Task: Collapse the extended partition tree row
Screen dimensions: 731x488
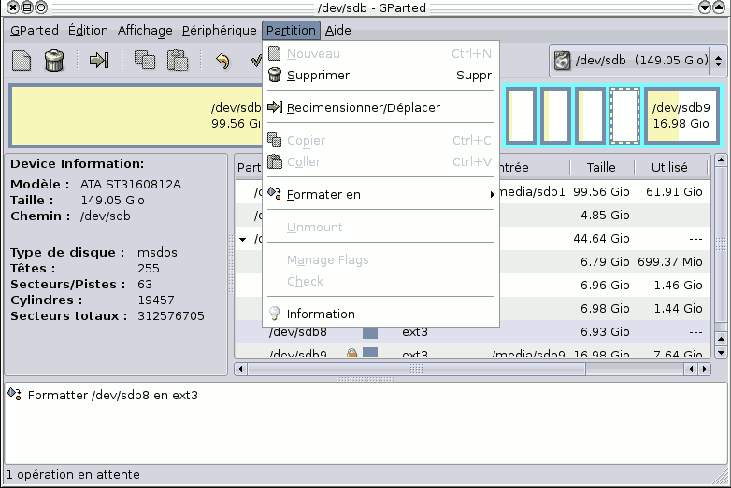Action: click(243, 240)
